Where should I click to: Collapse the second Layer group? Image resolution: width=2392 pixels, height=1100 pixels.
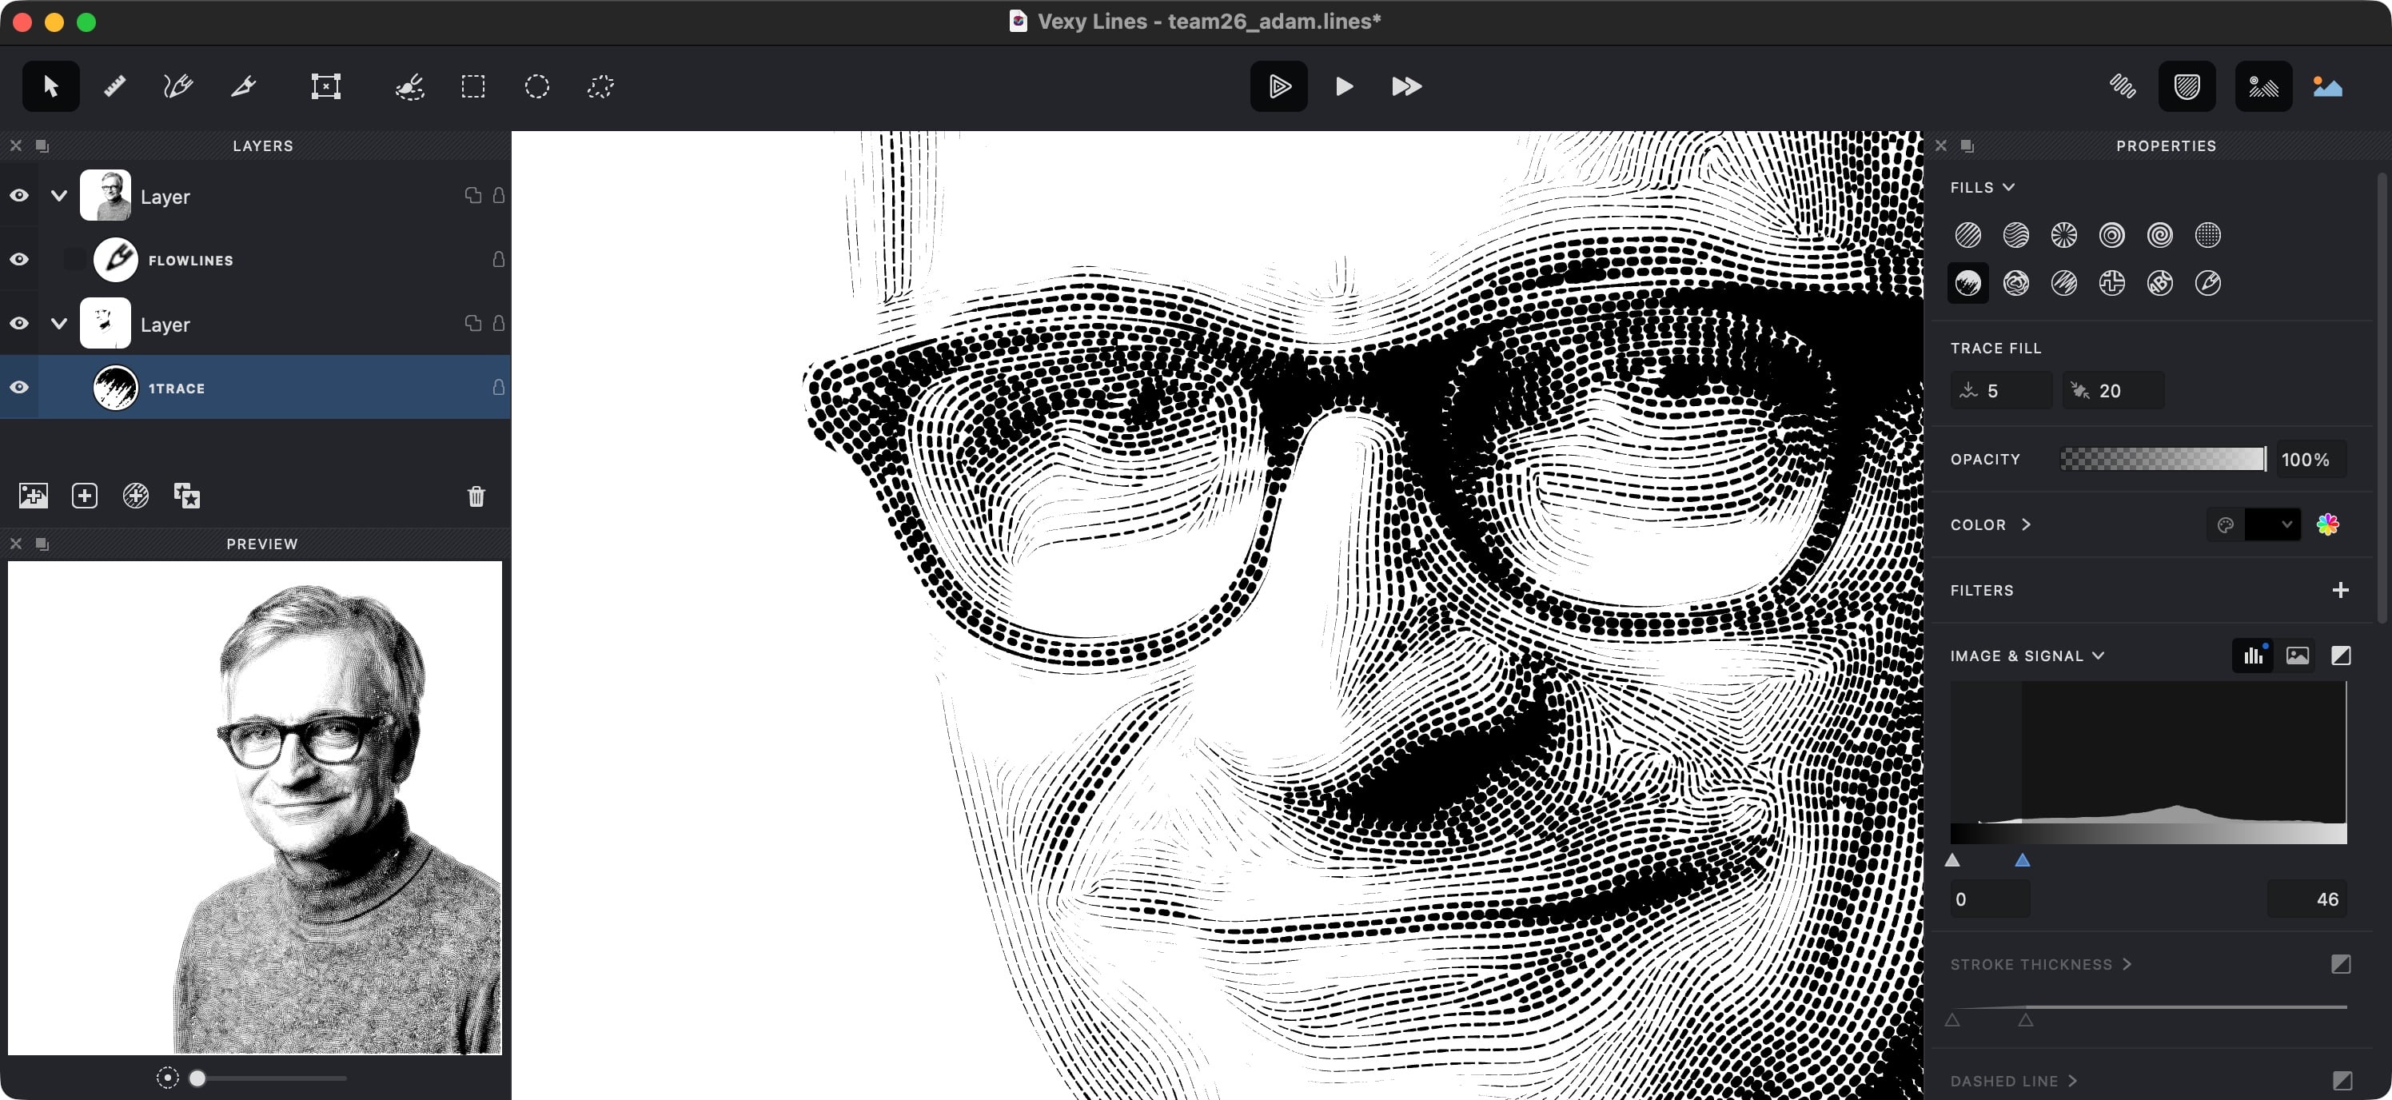58,323
